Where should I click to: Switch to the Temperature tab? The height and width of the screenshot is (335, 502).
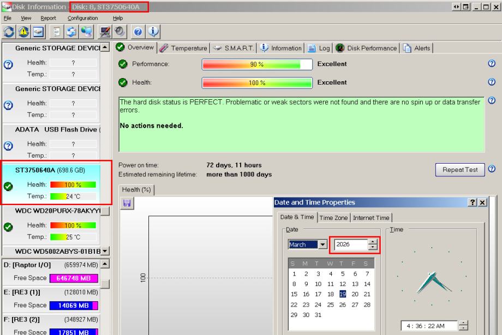[x=184, y=48]
